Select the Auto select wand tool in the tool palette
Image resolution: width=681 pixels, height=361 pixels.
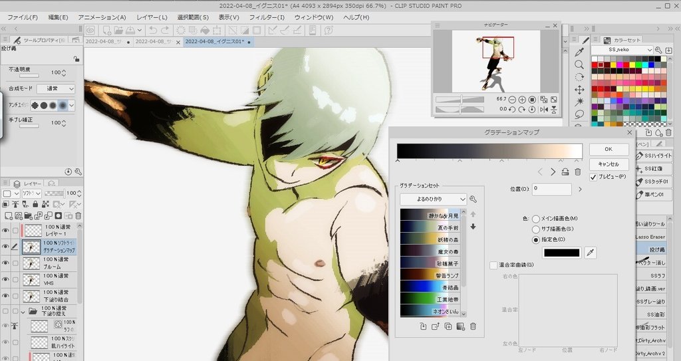click(579, 102)
